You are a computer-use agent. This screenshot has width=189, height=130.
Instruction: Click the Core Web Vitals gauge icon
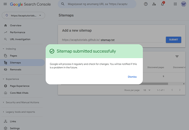tap(6, 93)
